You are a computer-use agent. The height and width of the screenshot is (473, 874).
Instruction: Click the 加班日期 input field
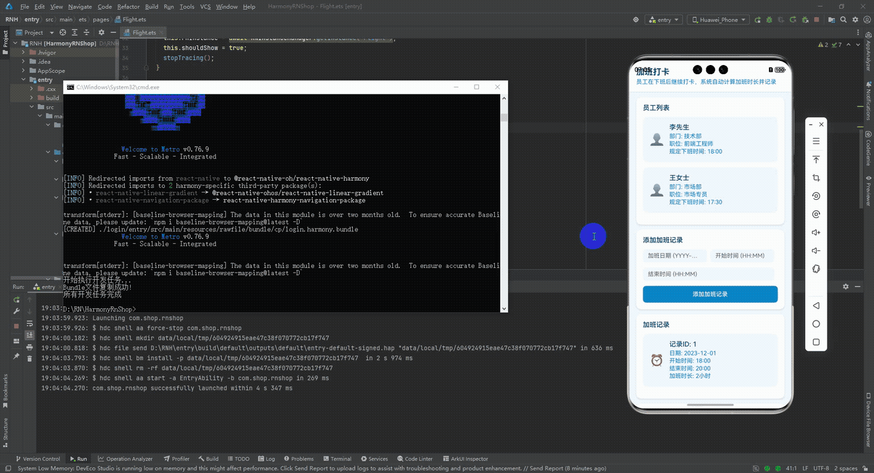674,256
